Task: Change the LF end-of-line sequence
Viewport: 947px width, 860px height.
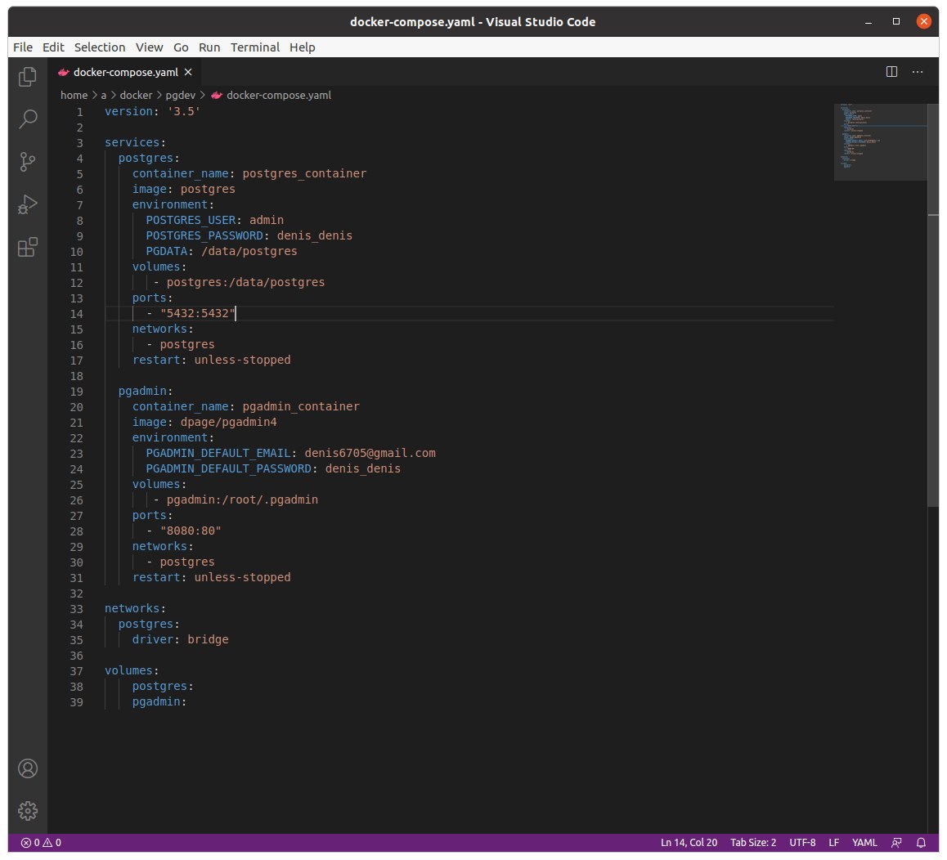Action: point(833,843)
